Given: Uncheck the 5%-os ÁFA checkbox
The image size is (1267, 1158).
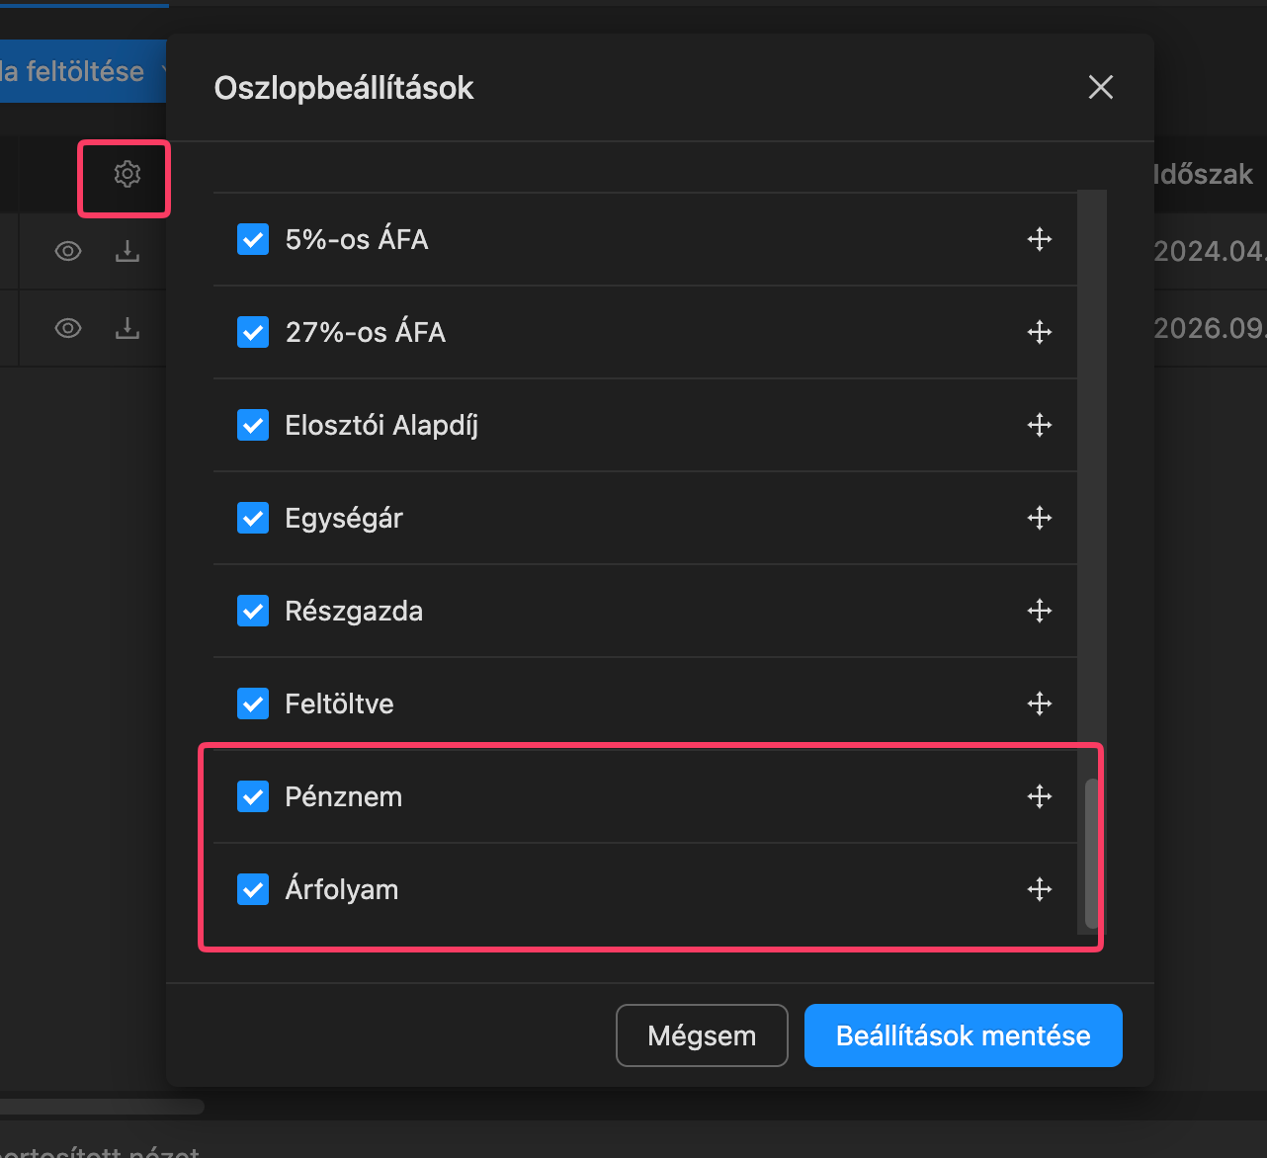Looking at the screenshot, I should coord(253,239).
